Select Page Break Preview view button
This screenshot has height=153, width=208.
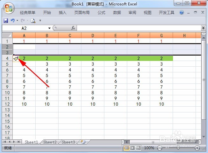[138, 148]
